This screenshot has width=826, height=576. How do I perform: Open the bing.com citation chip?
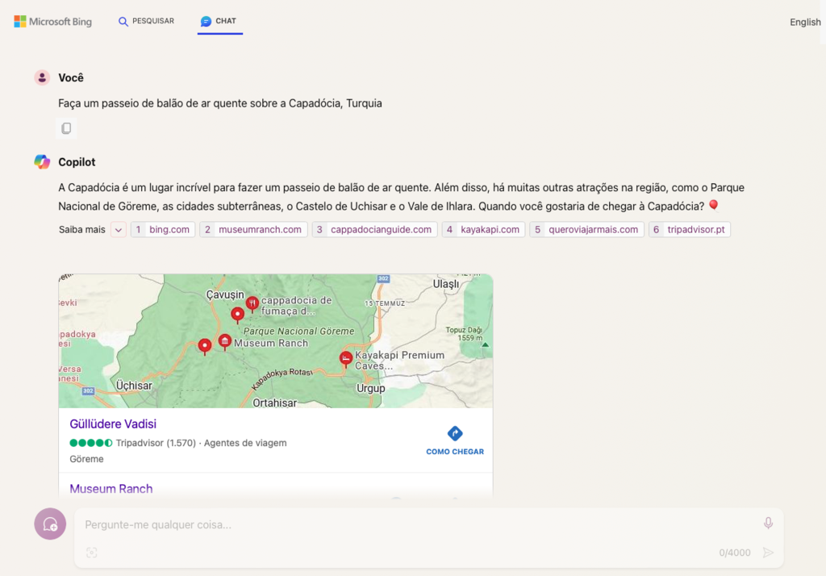(x=162, y=229)
